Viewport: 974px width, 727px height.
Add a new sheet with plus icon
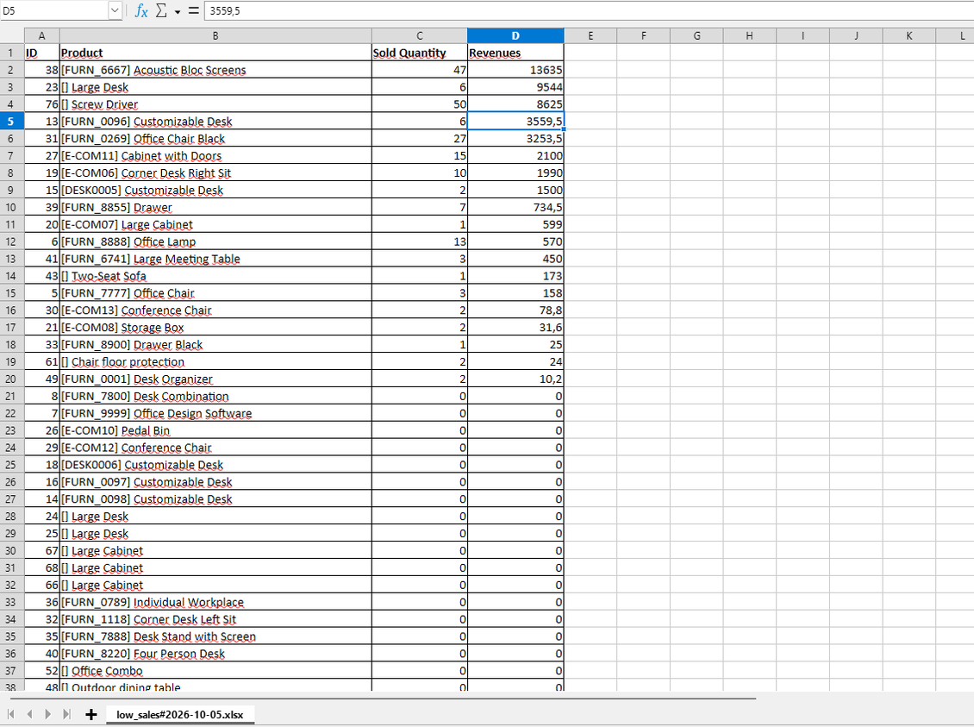coord(91,714)
